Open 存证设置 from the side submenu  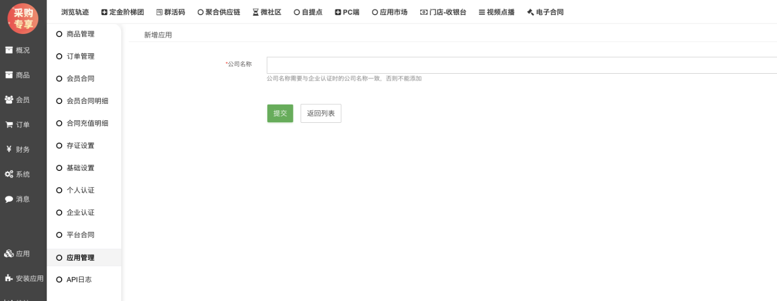tap(81, 146)
